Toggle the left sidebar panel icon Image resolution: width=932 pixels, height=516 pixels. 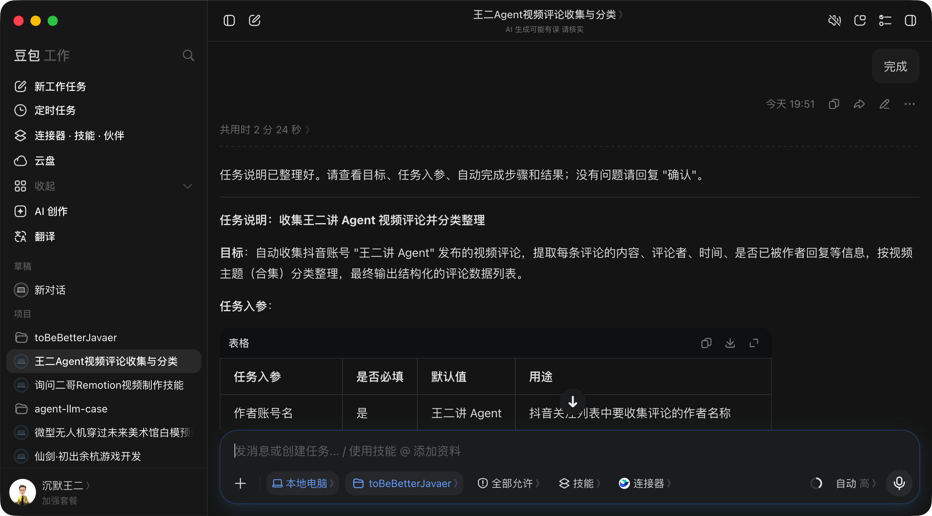[x=229, y=20]
